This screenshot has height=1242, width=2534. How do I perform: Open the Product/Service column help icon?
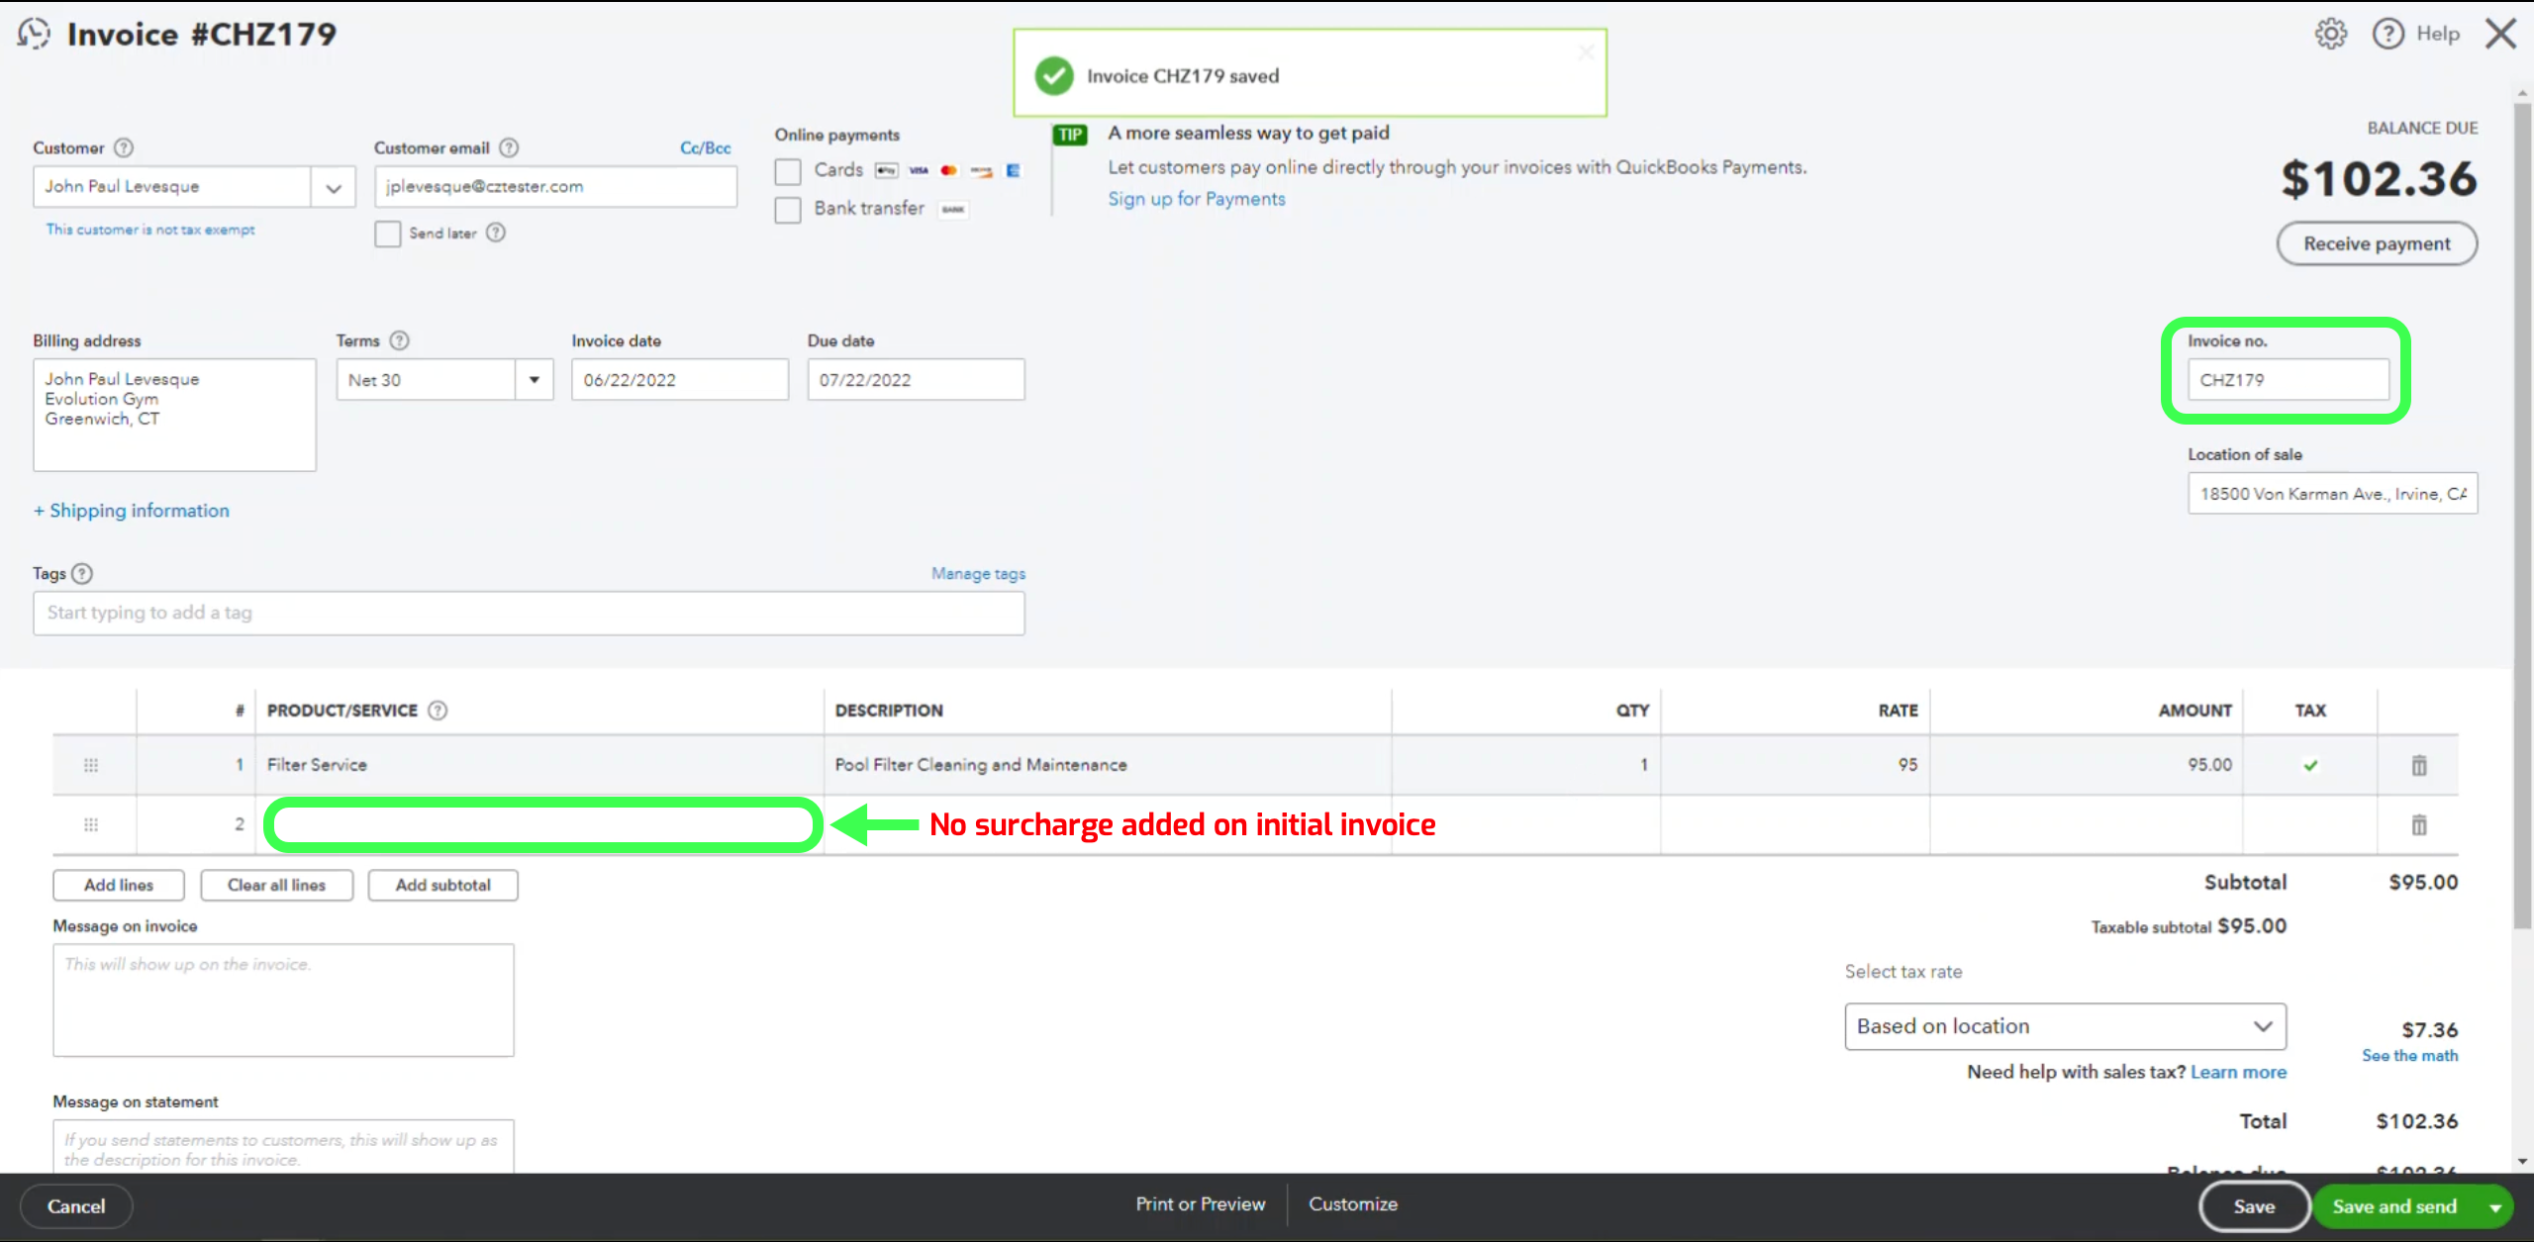tap(439, 710)
